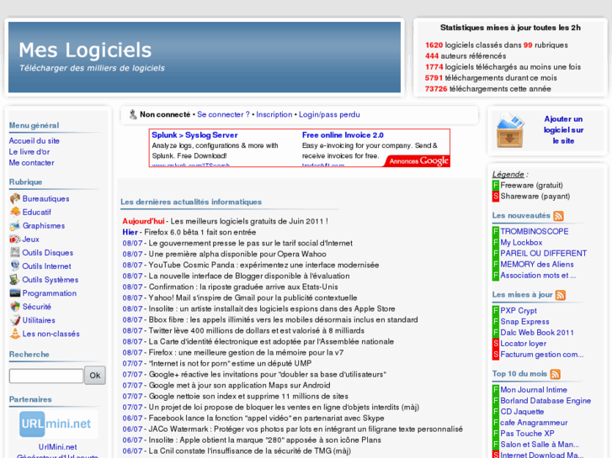This screenshot has height=458, width=612.
Task: Open the Les non-classés category link
Action: click(x=51, y=334)
